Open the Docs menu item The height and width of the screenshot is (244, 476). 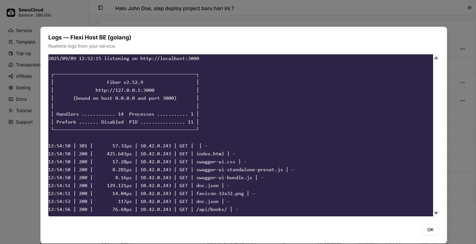(21, 99)
